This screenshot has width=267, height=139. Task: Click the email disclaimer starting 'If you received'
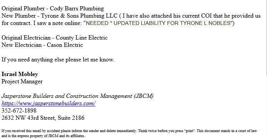click(129, 133)
